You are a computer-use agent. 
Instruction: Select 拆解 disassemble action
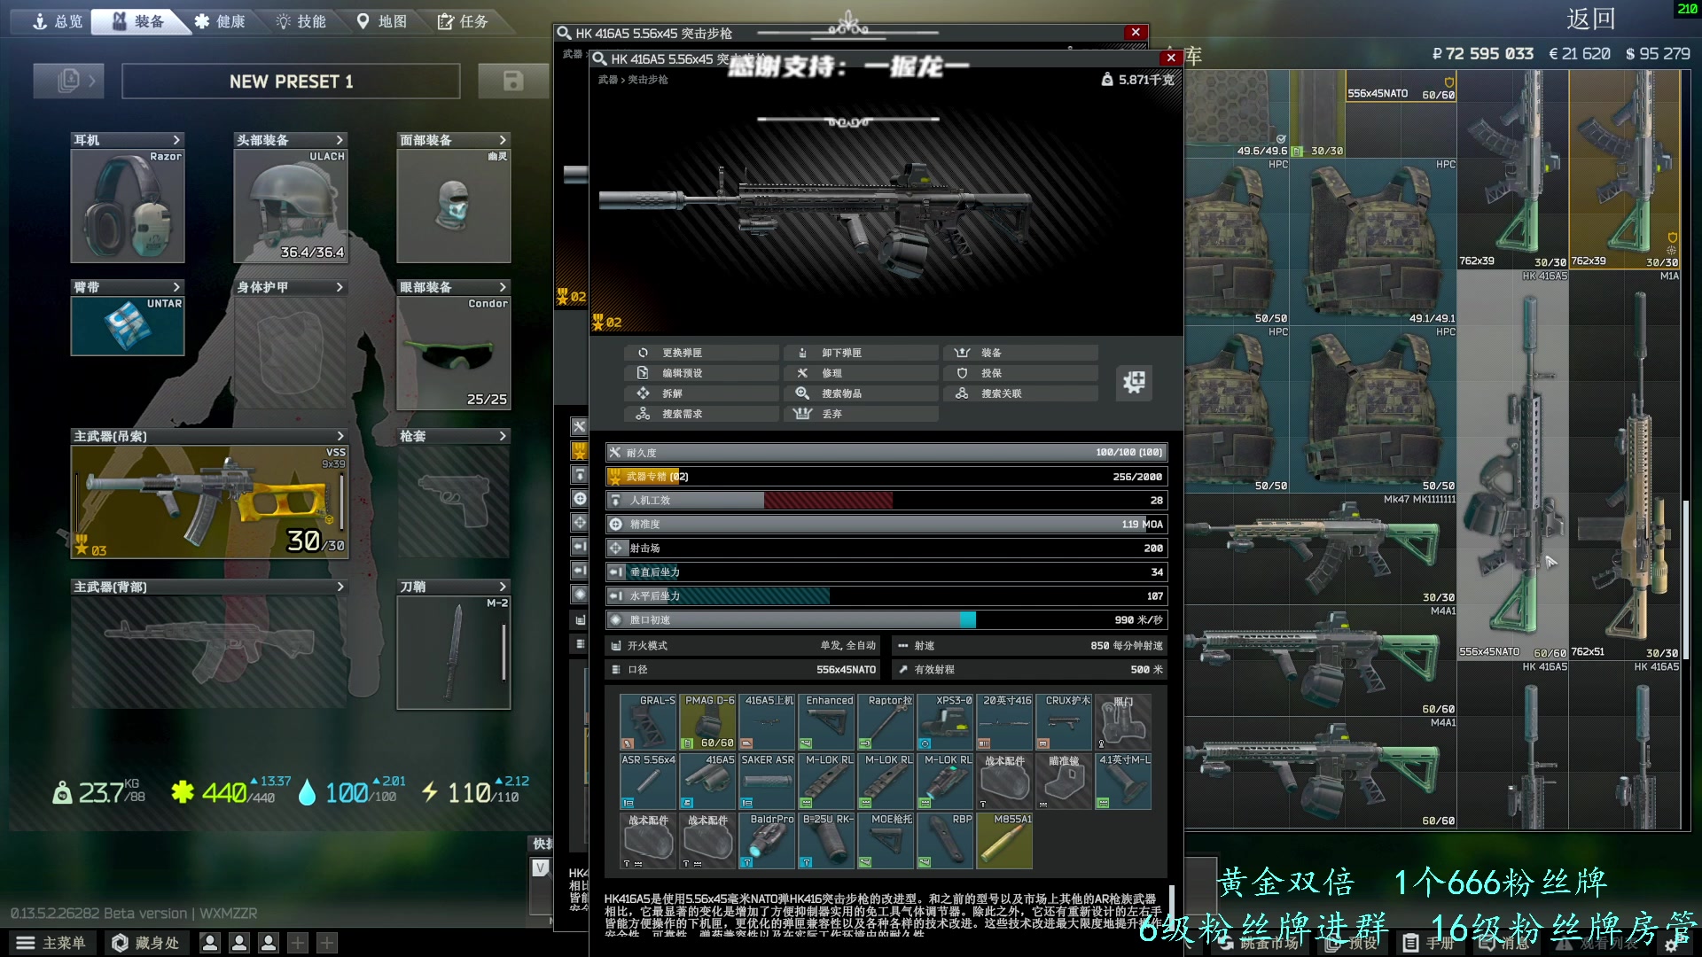700,393
